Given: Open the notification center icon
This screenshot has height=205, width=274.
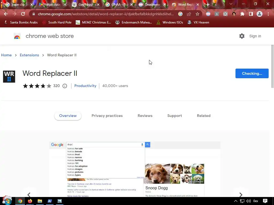Looking at the screenshot, I should click(x=265, y=201).
